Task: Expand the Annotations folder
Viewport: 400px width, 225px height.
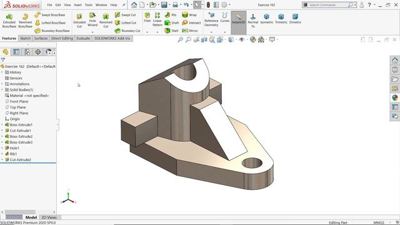Action: pyautogui.click(x=2, y=84)
